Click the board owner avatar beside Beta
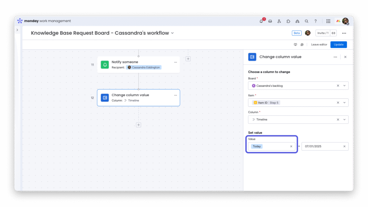The height and width of the screenshot is (207, 368). point(308,33)
